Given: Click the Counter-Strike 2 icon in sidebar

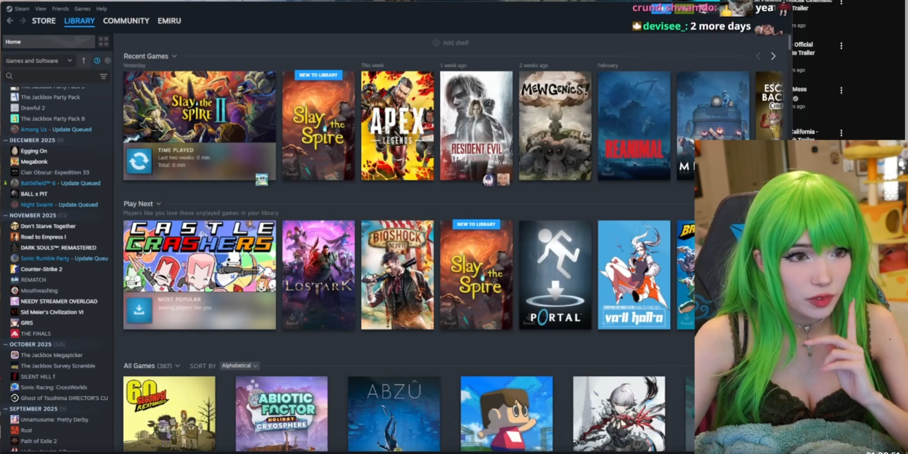Looking at the screenshot, I should [x=14, y=269].
